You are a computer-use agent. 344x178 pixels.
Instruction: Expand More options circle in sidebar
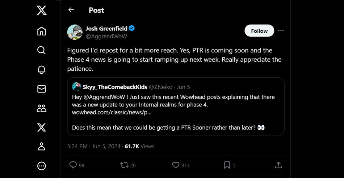[x=42, y=166]
